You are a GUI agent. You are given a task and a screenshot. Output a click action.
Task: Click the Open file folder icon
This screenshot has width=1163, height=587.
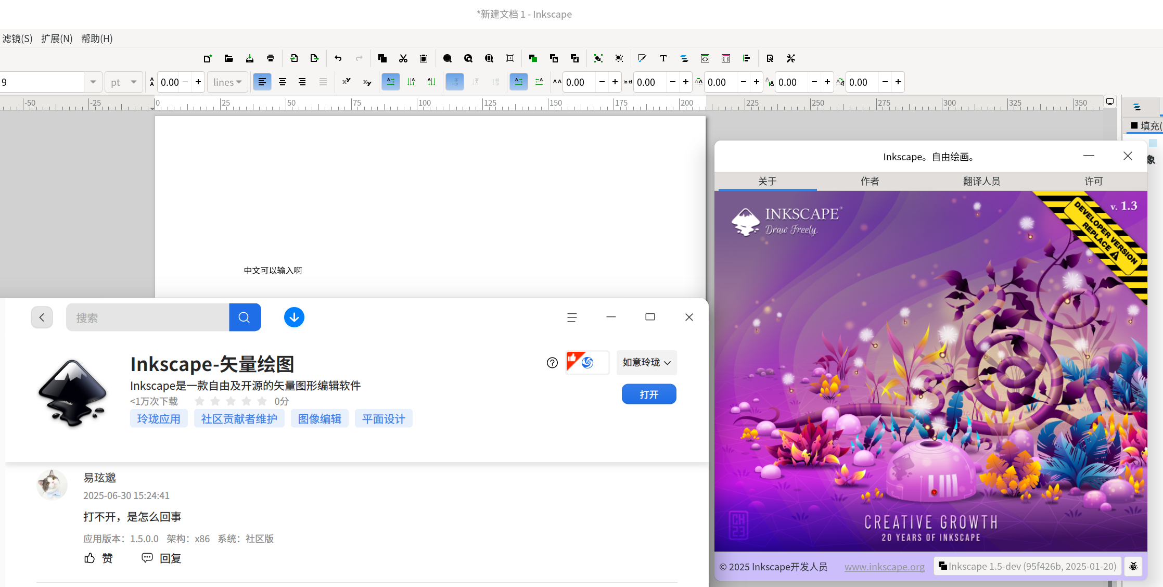click(228, 58)
